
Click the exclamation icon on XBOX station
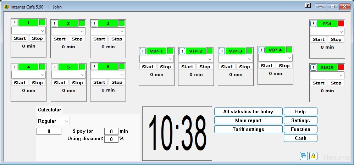314,67
